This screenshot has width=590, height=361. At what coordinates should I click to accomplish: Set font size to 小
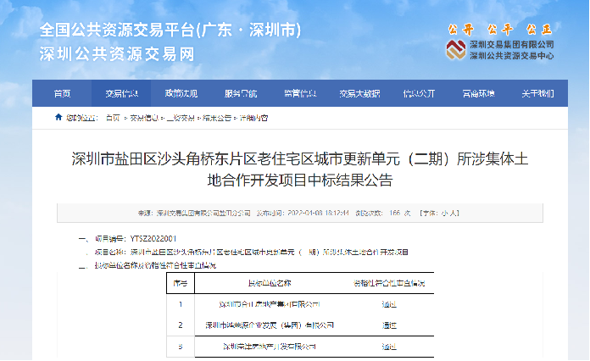click(x=454, y=213)
